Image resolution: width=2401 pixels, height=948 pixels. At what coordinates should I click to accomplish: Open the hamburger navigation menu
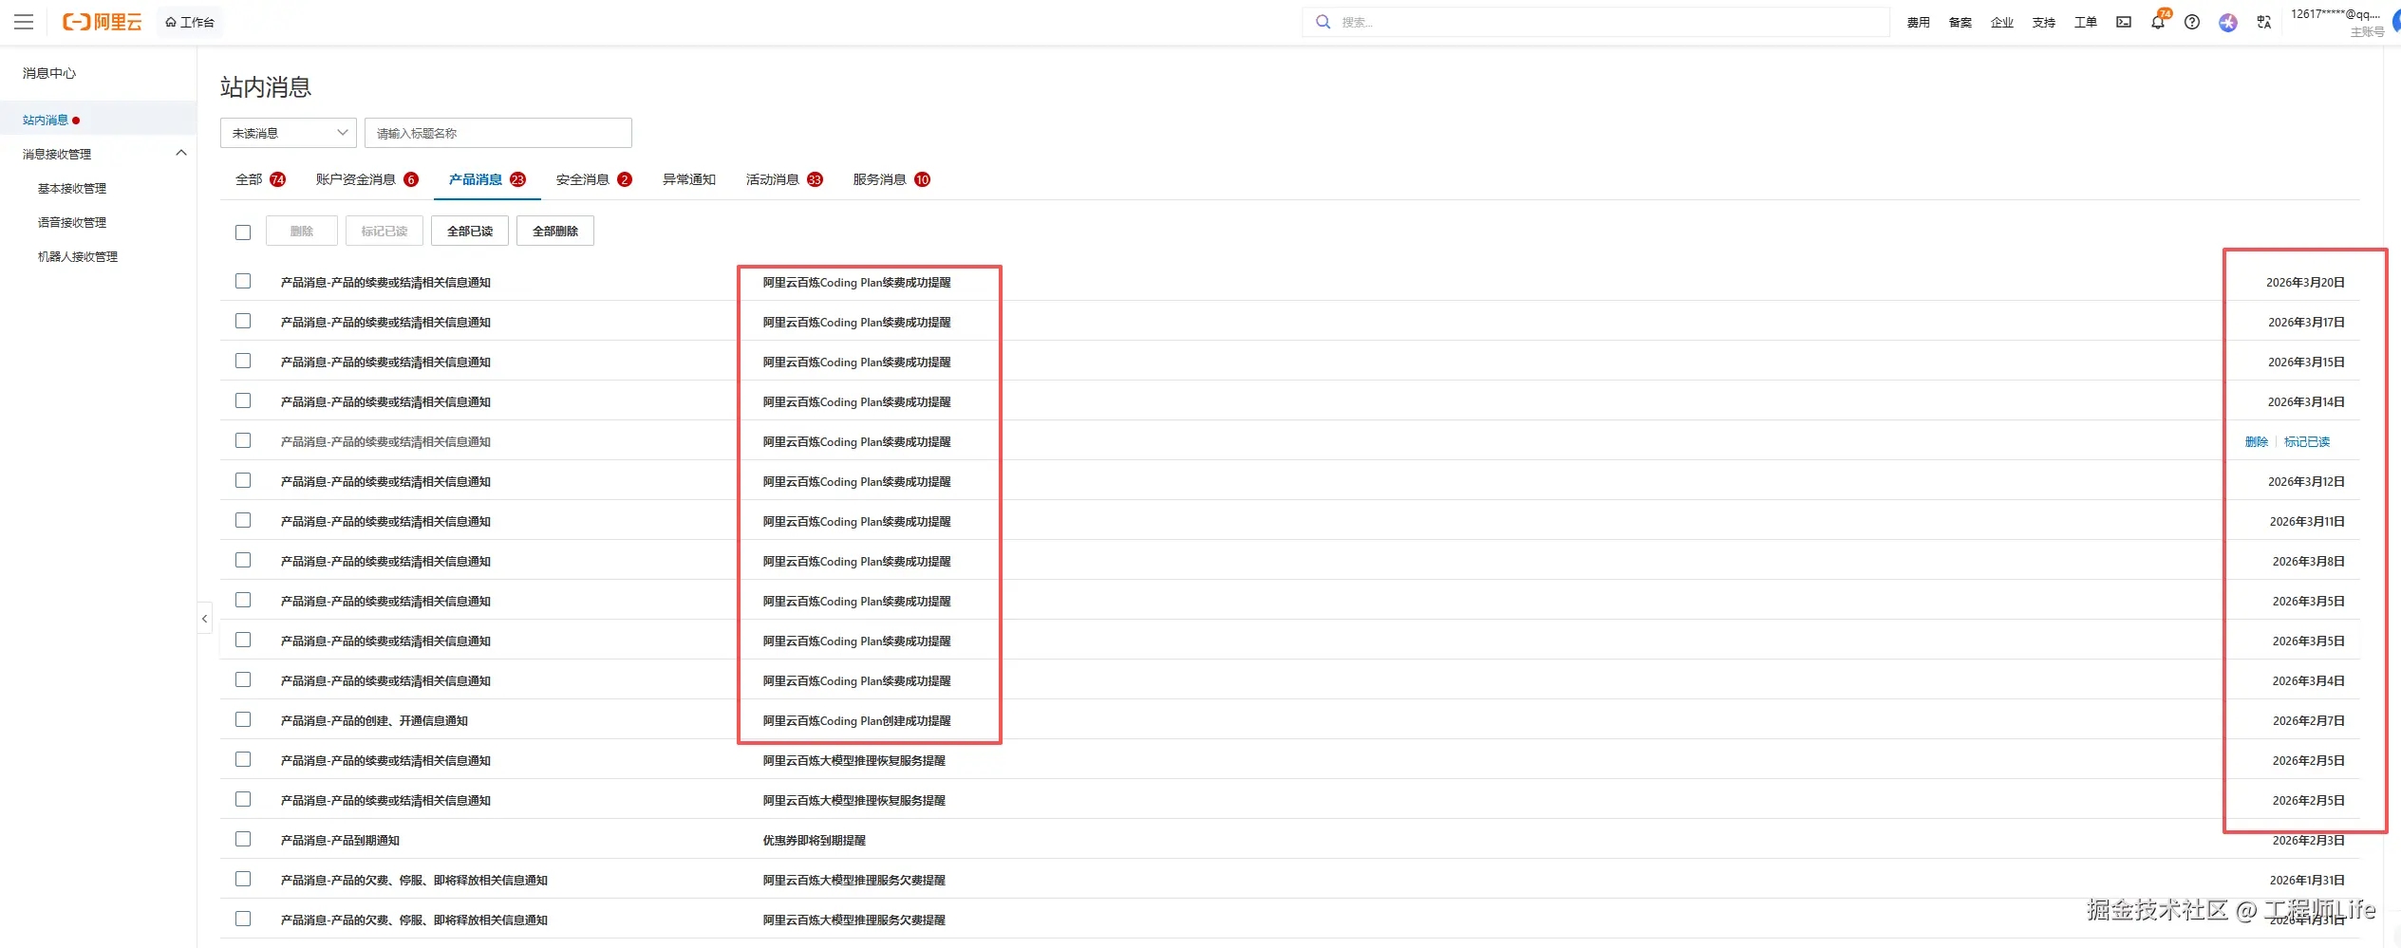(x=24, y=22)
